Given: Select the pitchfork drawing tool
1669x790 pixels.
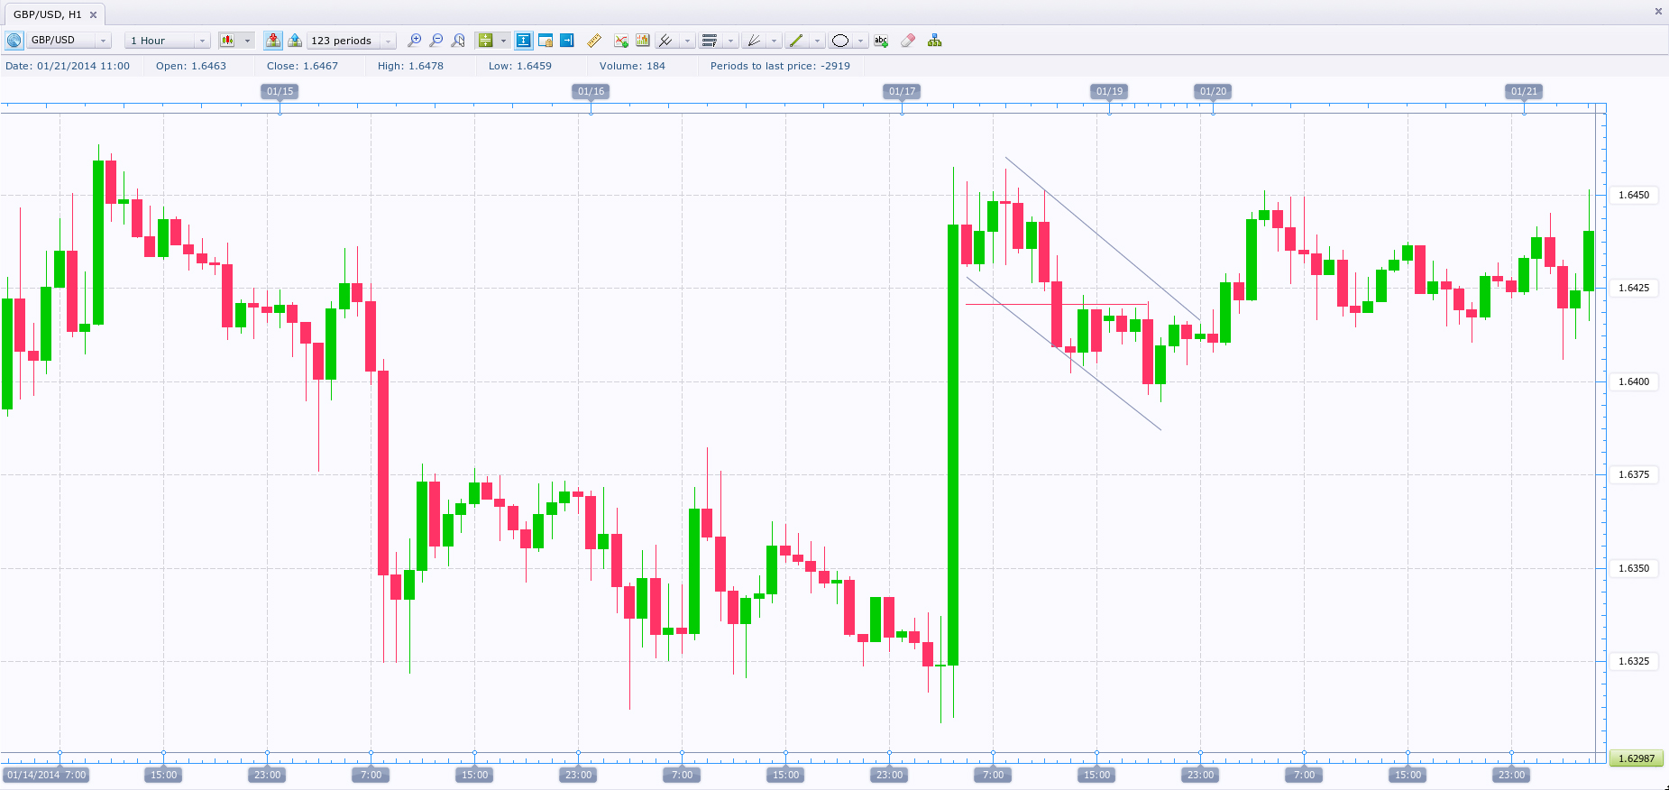Looking at the screenshot, I should click(666, 41).
